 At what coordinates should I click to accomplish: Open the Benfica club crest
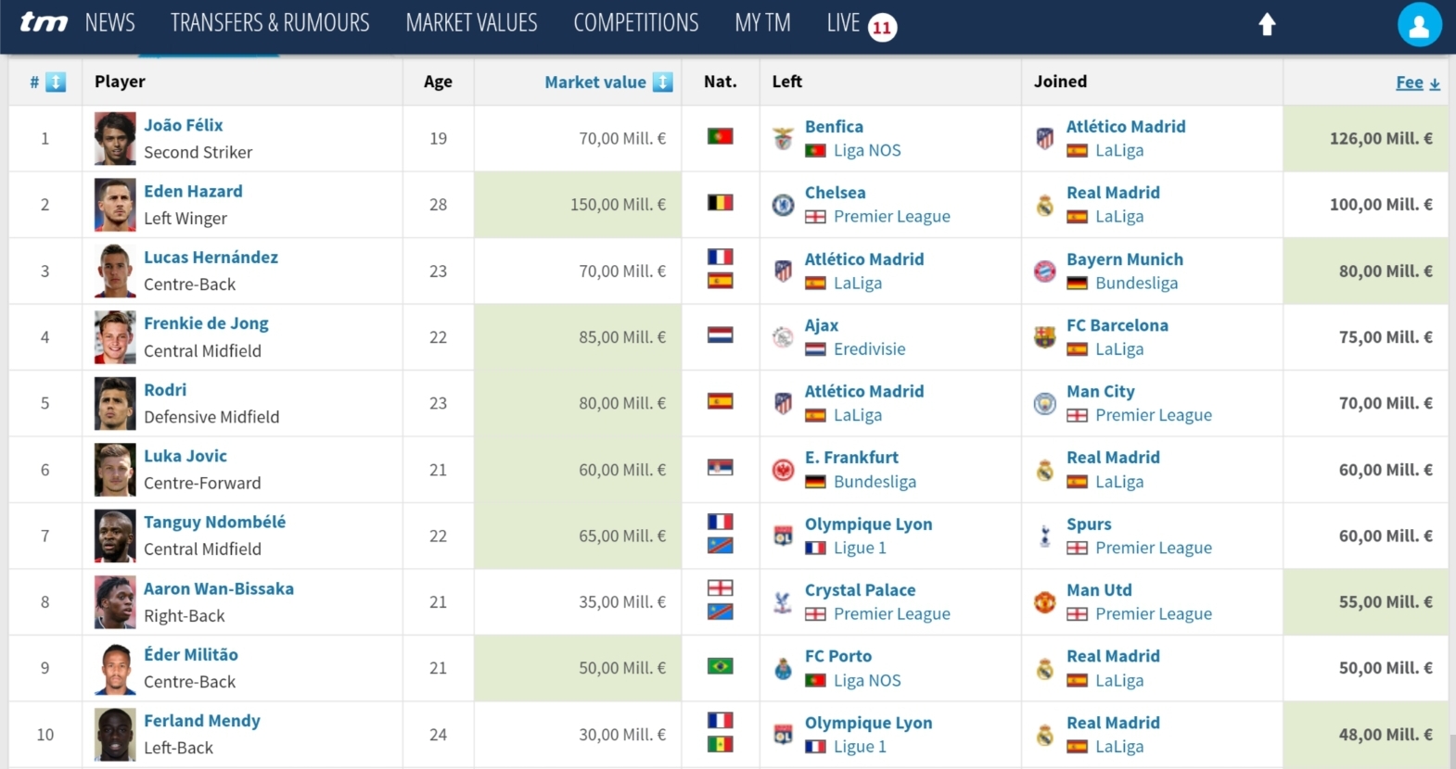pyautogui.click(x=783, y=138)
